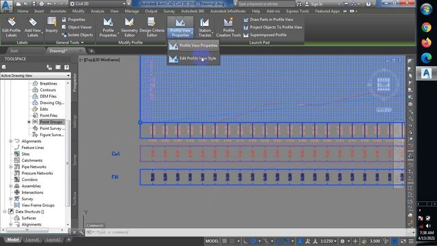This screenshot has height=246, width=437.
Task: Open the AutoCAD application menu
Action: point(6,6)
